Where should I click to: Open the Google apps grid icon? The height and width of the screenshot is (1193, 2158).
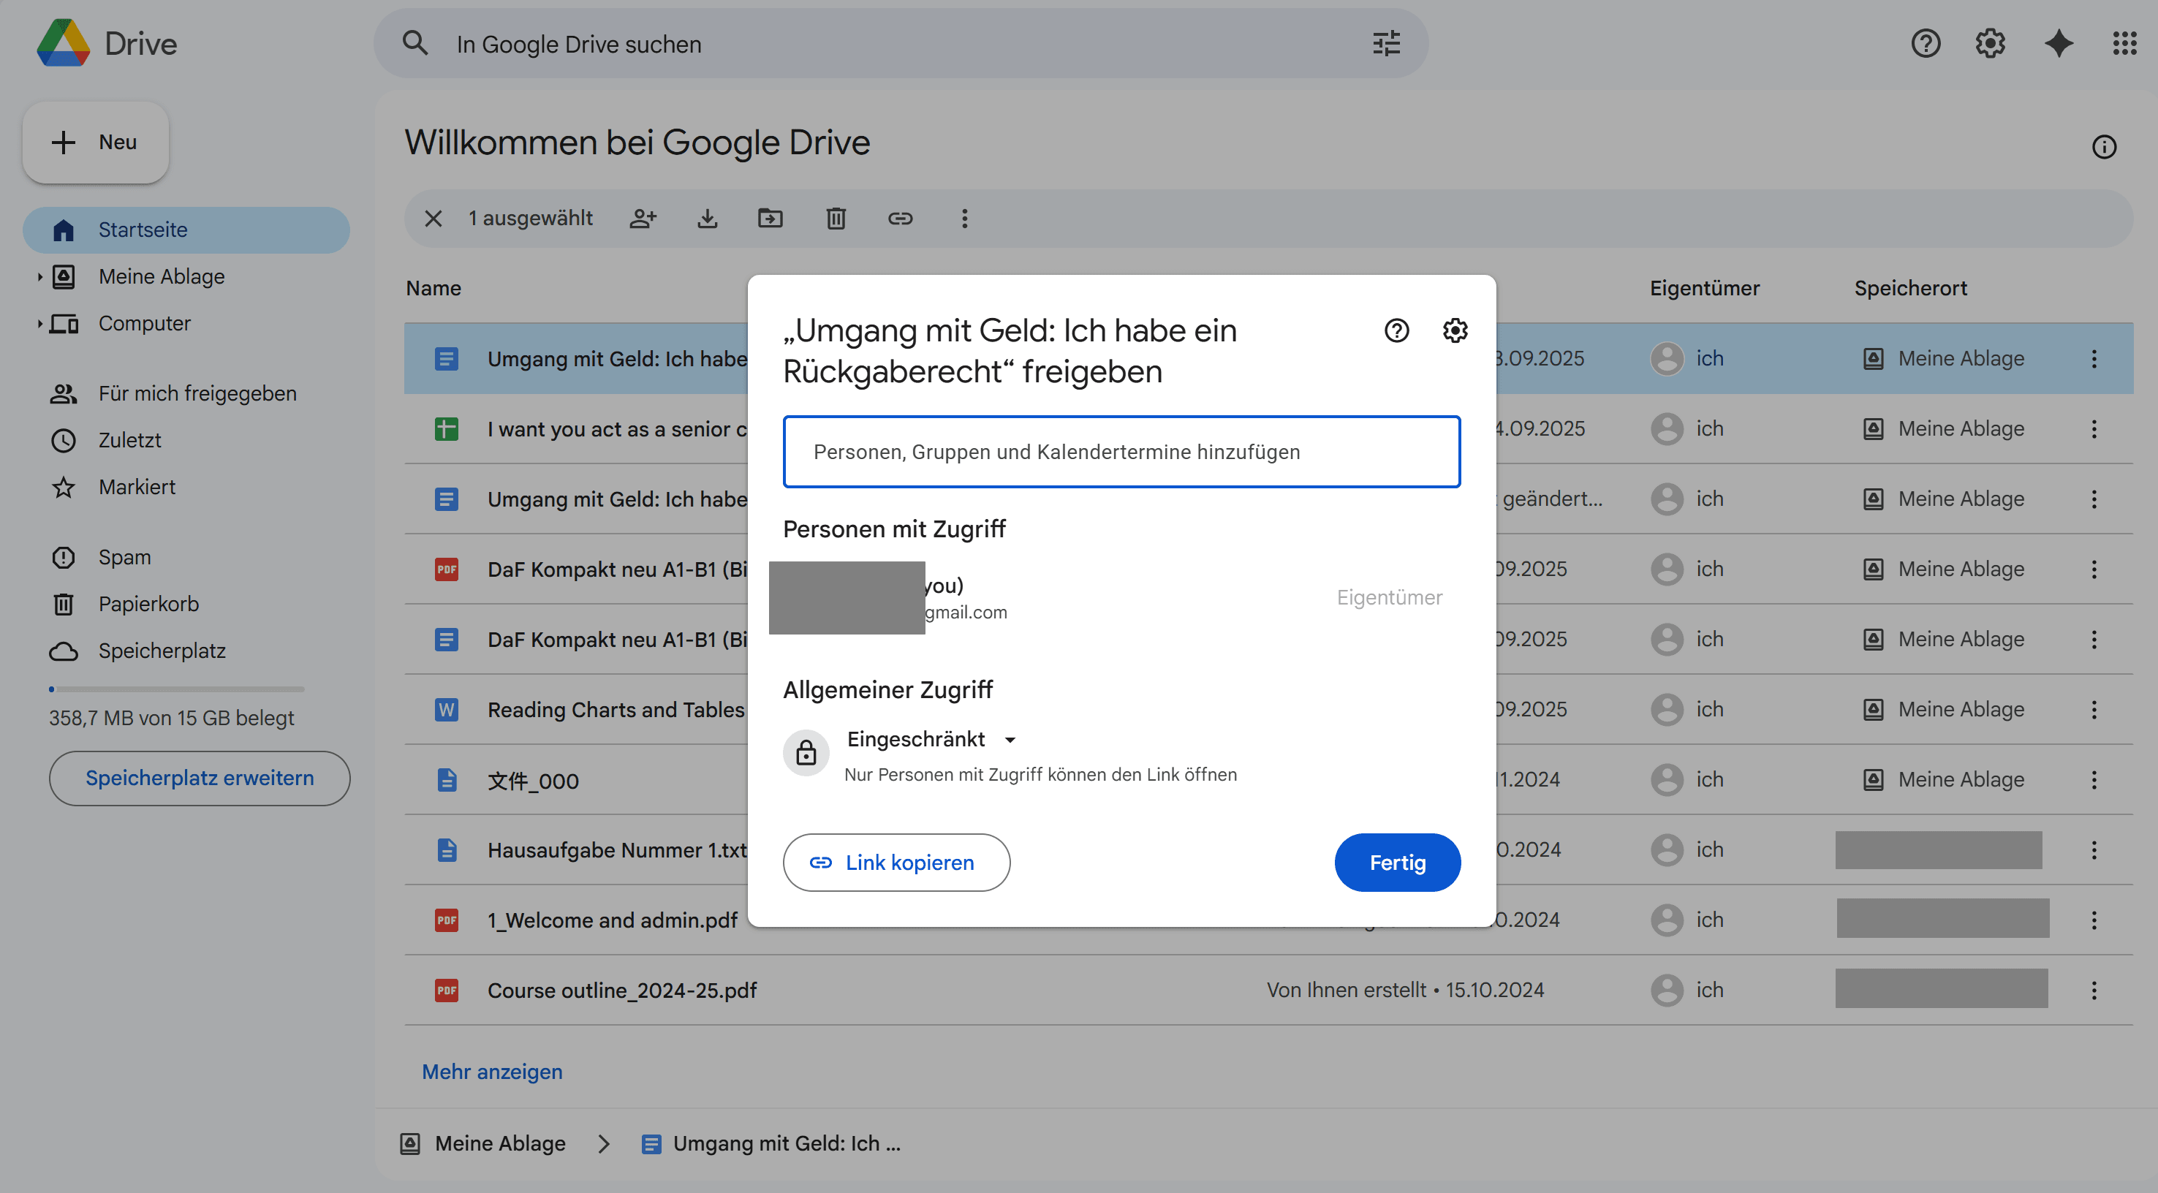(x=2124, y=42)
